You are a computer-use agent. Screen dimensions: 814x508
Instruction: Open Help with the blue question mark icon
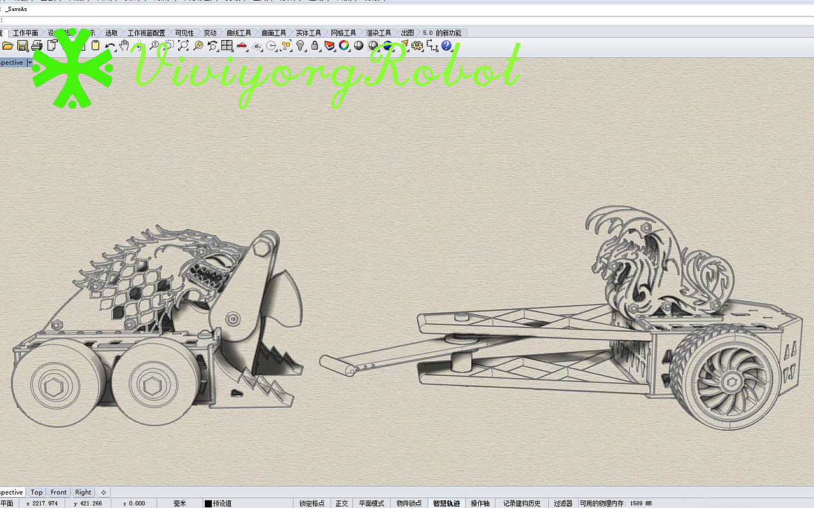446,46
